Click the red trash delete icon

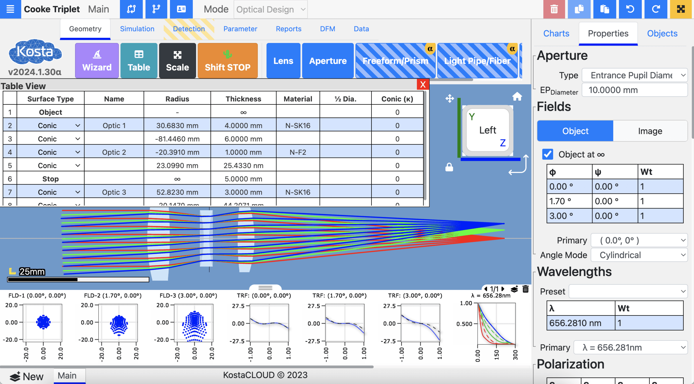(553, 9)
